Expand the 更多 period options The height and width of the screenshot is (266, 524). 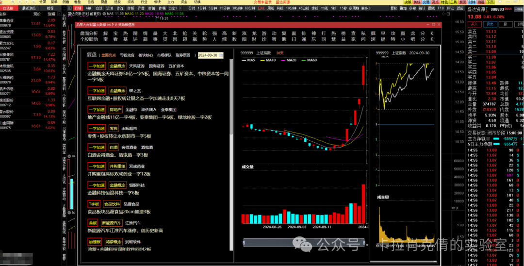tap(364, 8)
